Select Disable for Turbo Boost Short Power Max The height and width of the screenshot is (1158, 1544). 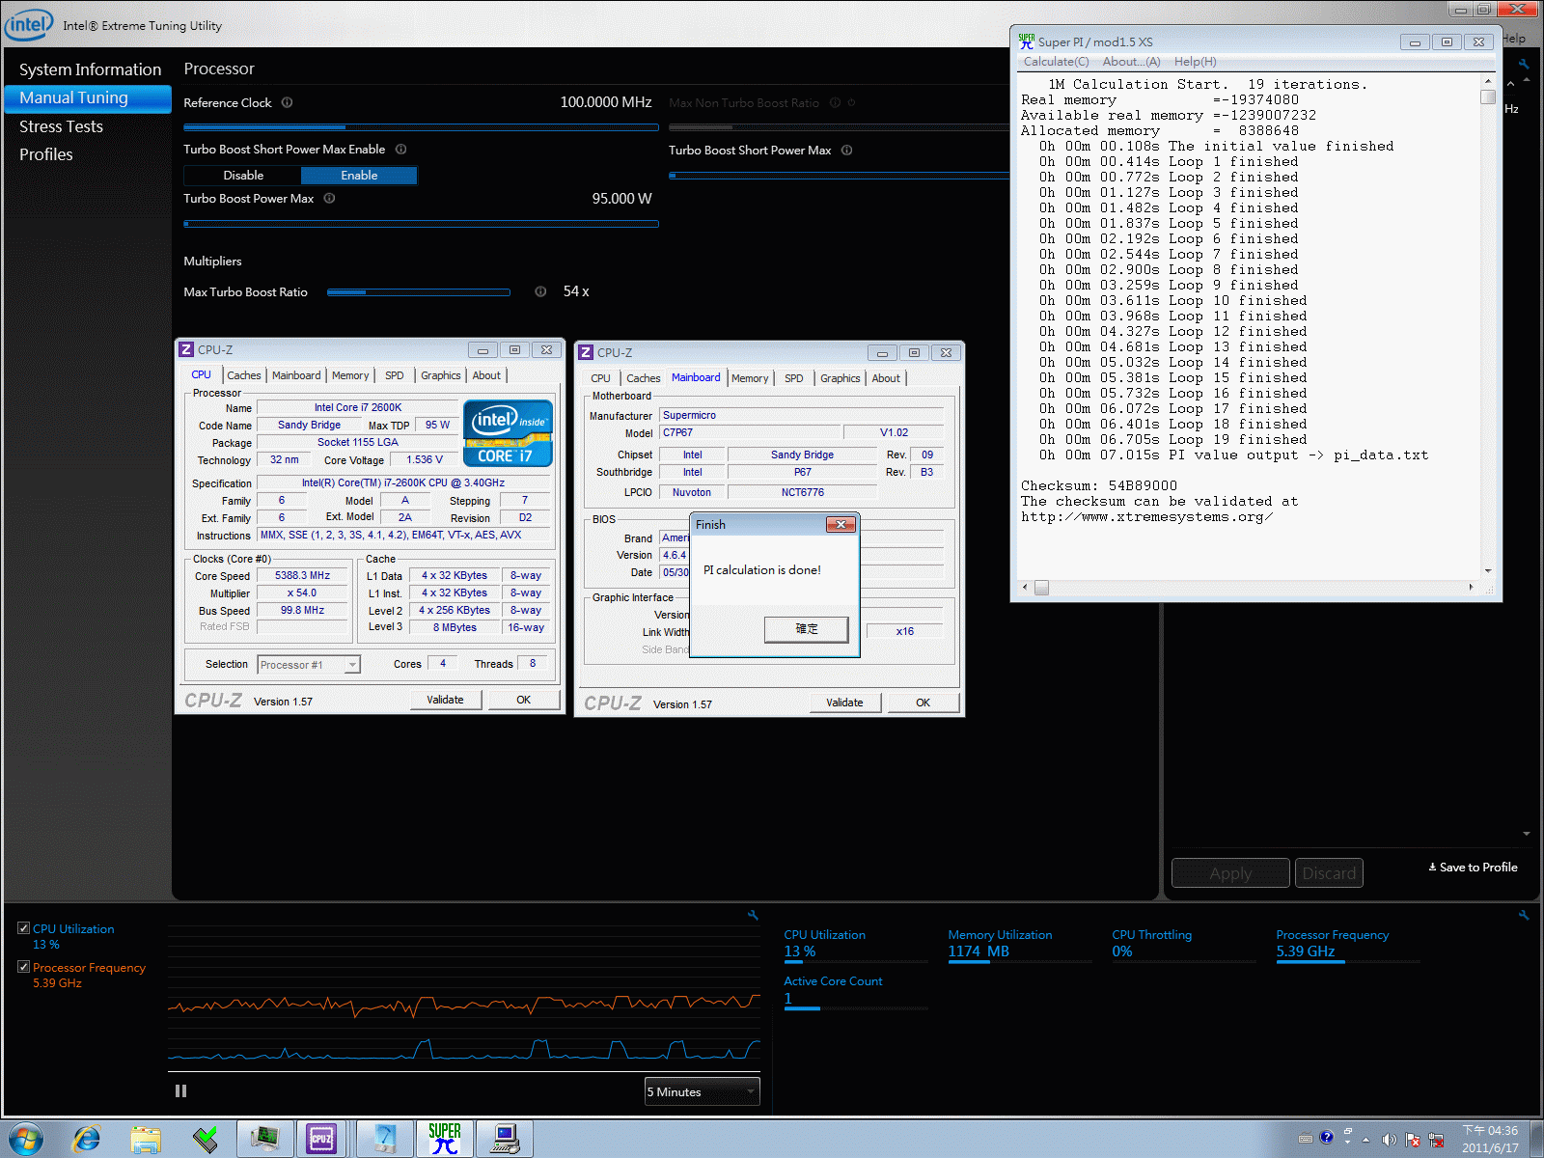243,176
